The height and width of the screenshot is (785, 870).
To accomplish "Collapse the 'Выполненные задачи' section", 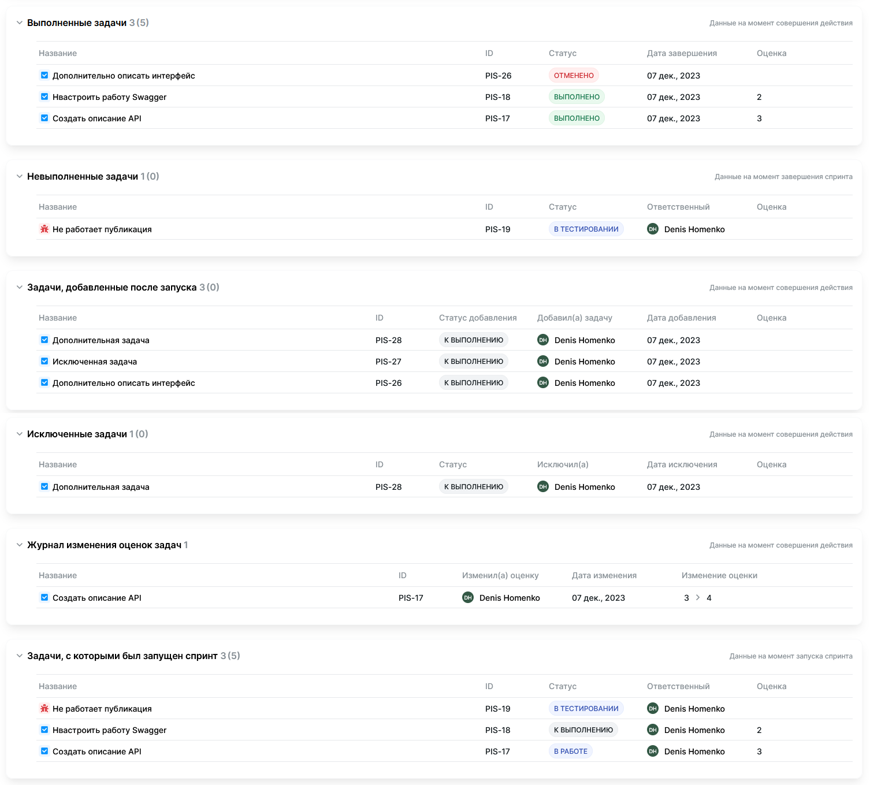I will pos(20,23).
